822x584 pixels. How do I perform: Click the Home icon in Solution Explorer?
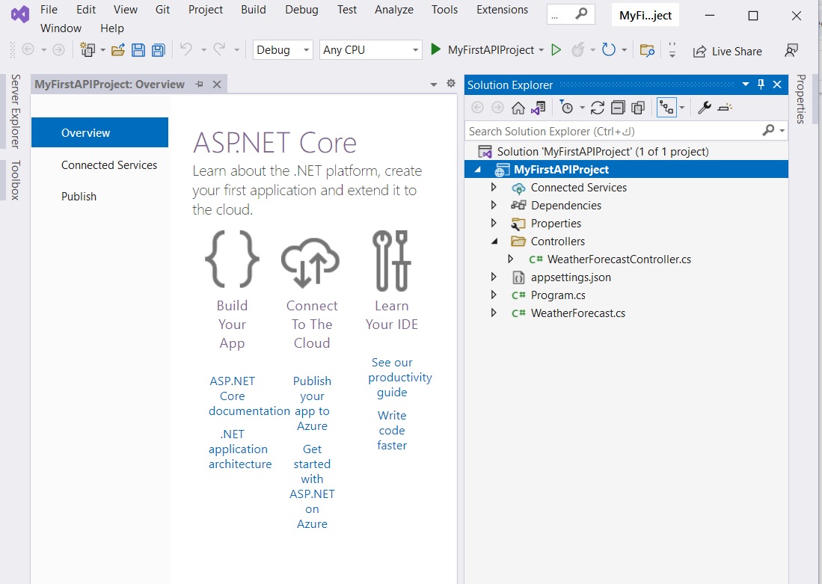[518, 108]
